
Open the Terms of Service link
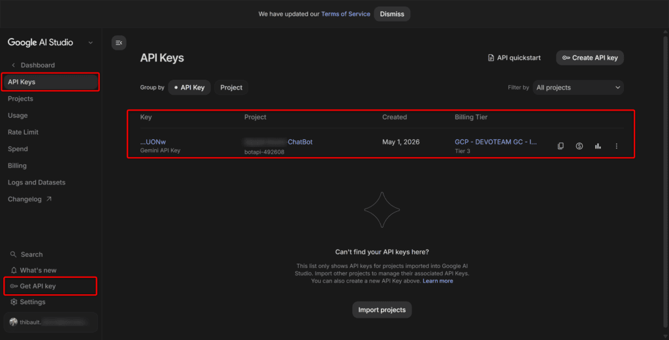click(346, 14)
